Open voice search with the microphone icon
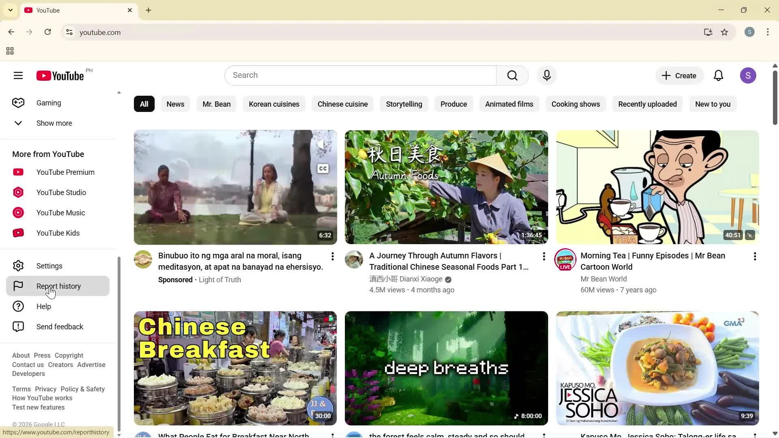 (547, 75)
